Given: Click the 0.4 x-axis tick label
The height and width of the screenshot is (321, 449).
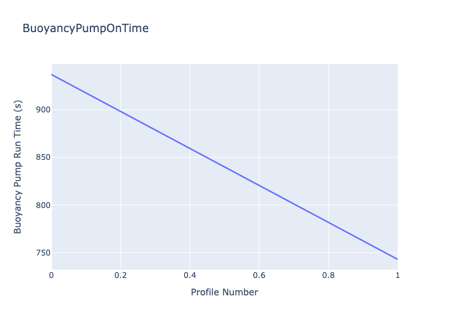Looking at the screenshot, I should pyautogui.click(x=190, y=275).
